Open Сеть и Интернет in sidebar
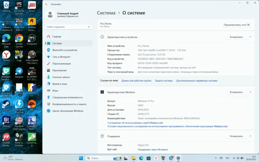Screen dimensions: 259x162 pos(61,57)
